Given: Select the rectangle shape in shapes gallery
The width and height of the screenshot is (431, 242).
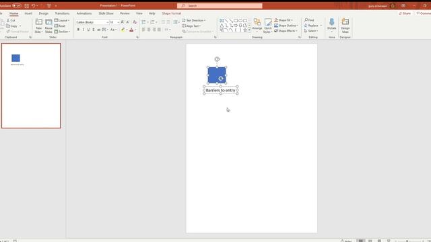Looking at the screenshot, I should point(236,21).
